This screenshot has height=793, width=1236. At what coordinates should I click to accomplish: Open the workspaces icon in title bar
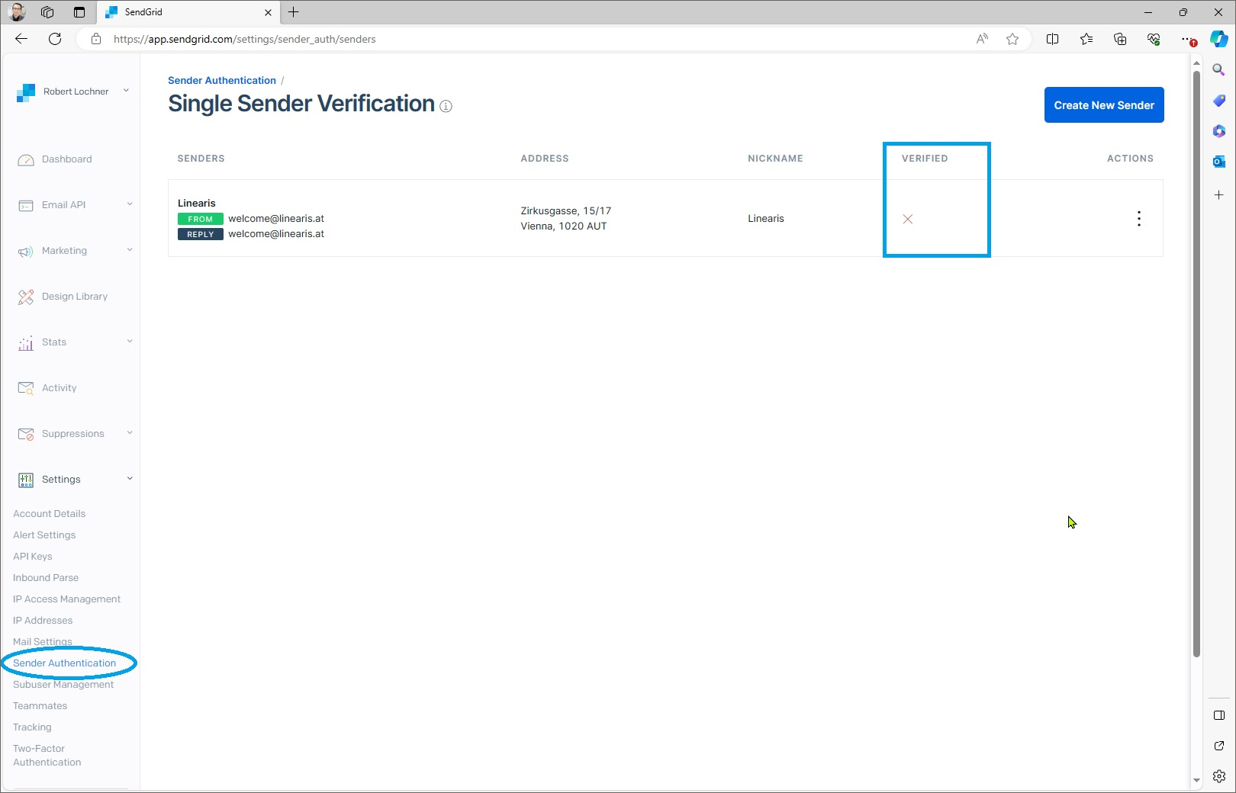pyautogui.click(x=47, y=12)
